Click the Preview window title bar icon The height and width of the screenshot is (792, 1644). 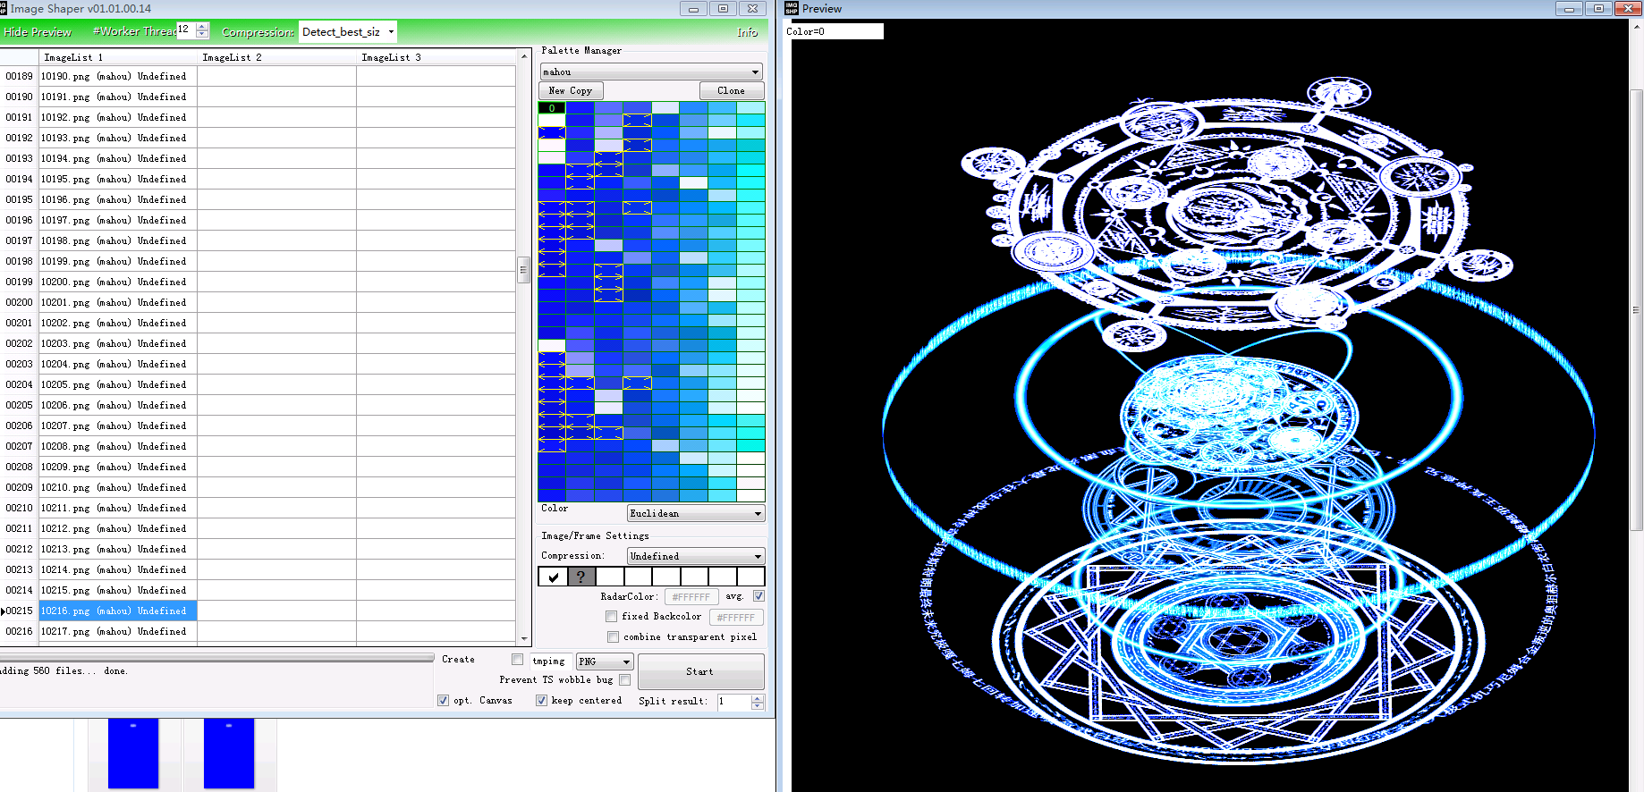pyautogui.click(x=792, y=8)
